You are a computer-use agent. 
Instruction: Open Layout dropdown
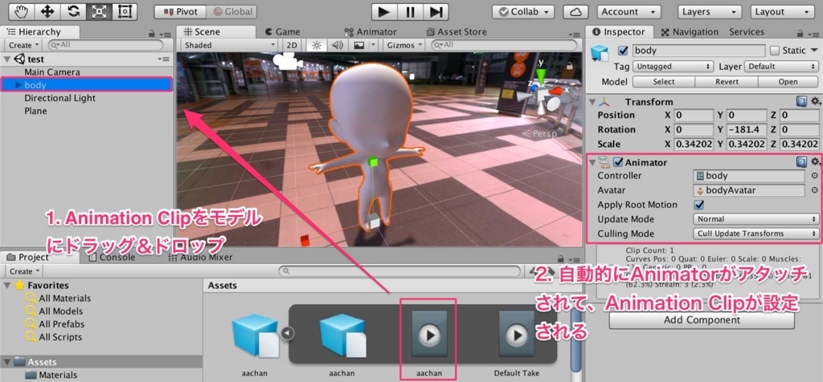click(783, 11)
